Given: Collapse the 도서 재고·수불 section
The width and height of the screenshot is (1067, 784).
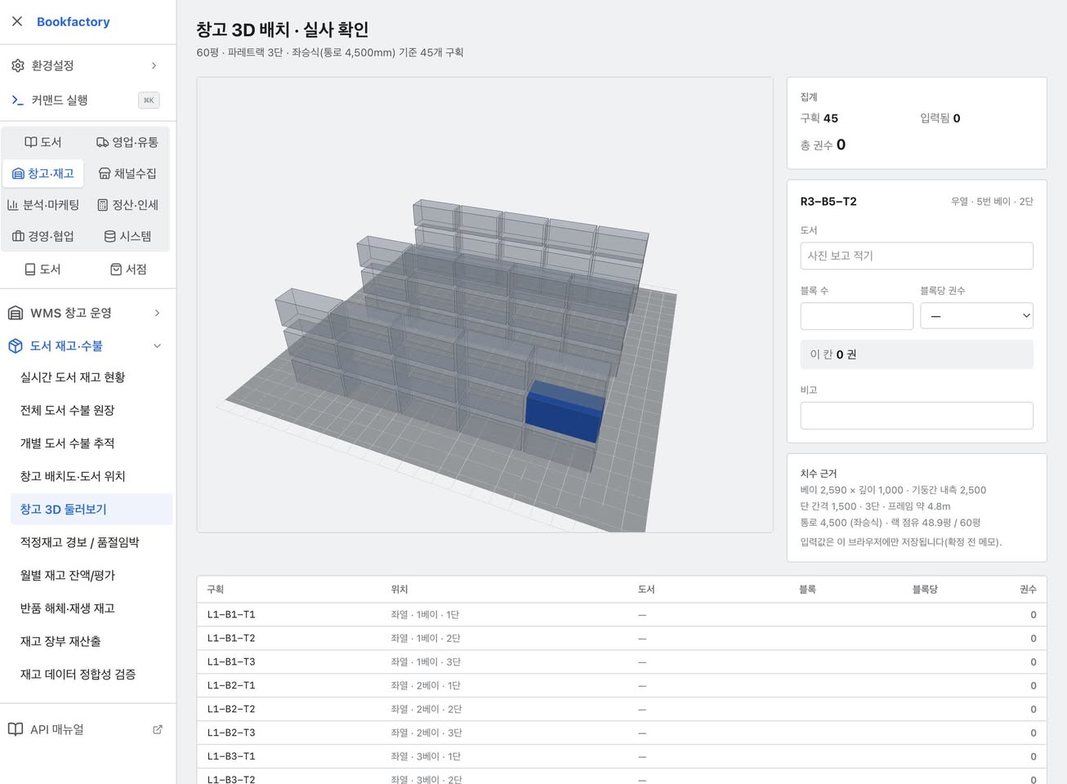Looking at the screenshot, I should coord(157,345).
